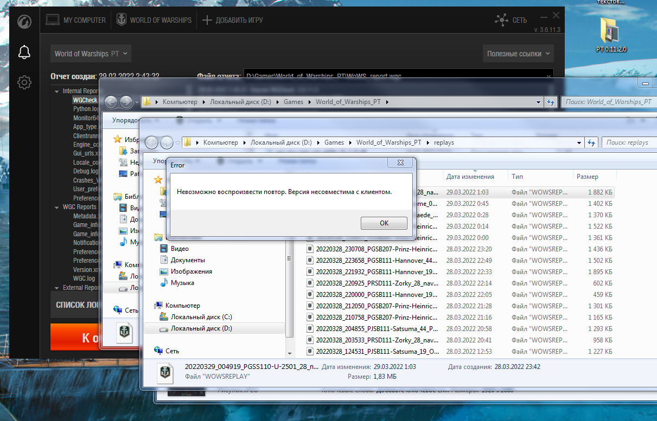This screenshot has height=421, width=657.
Task: Open address bar history dropdown in replays window
Action: (579, 143)
